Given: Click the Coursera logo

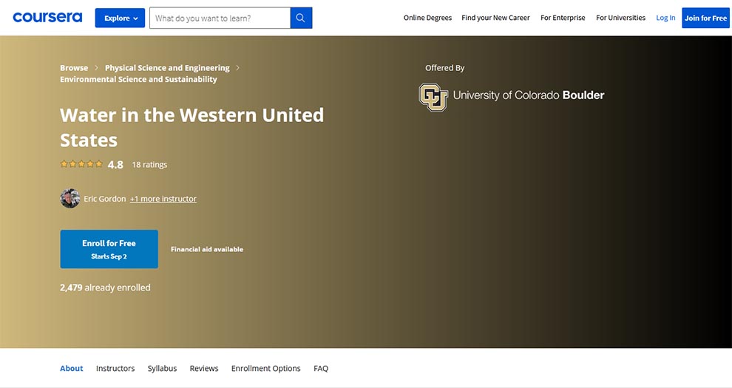Looking at the screenshot, I should click(x=47, y=18).
